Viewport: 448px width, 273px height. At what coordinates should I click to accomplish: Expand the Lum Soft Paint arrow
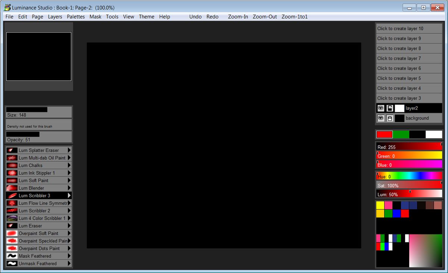(69, 180)
